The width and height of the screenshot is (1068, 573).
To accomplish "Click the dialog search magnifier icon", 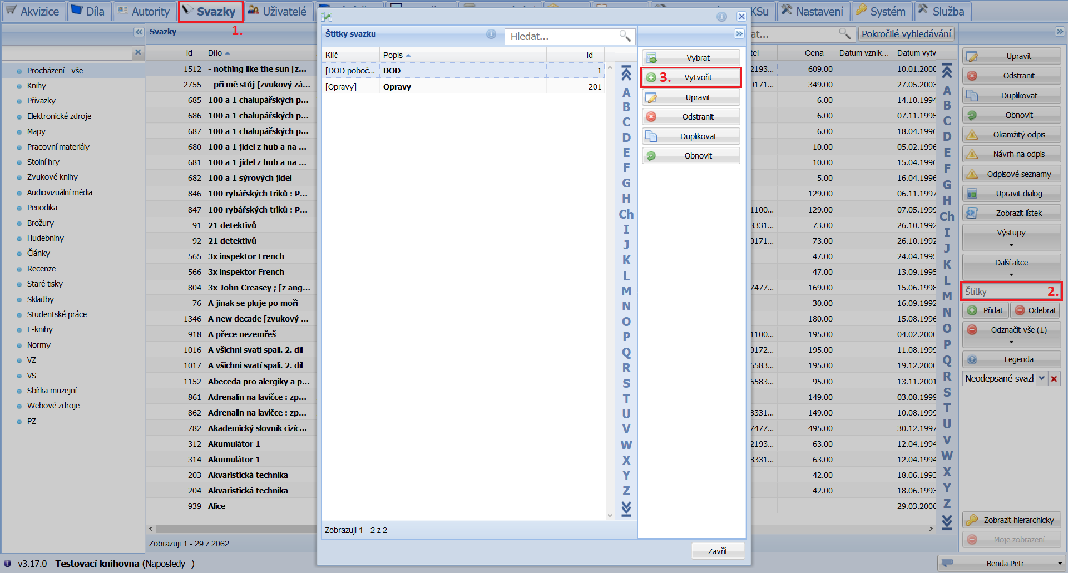I will coord(625,36).
